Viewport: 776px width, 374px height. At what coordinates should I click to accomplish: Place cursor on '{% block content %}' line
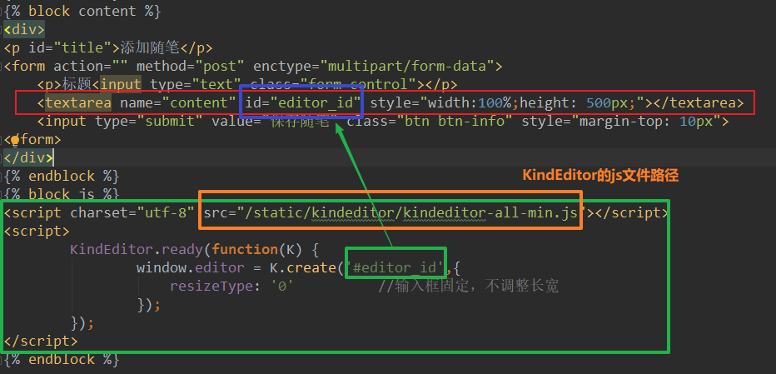coord(82,11)
